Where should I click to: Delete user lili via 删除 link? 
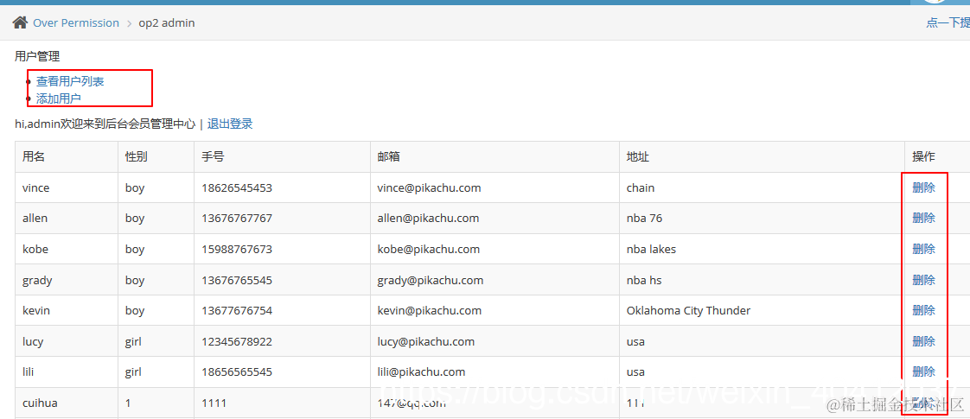[x=923, y=371]
